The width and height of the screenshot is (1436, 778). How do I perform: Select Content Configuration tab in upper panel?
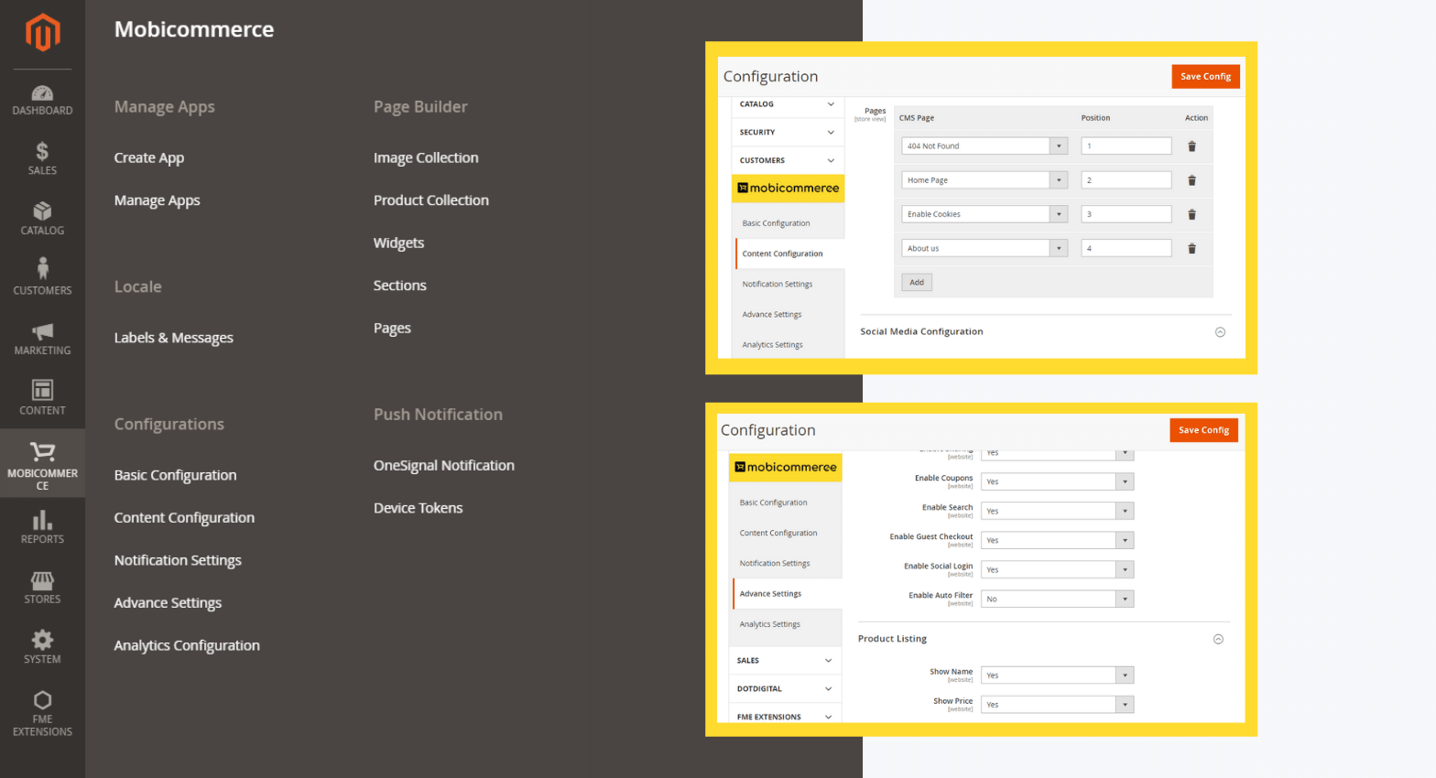tap(789, 254)
